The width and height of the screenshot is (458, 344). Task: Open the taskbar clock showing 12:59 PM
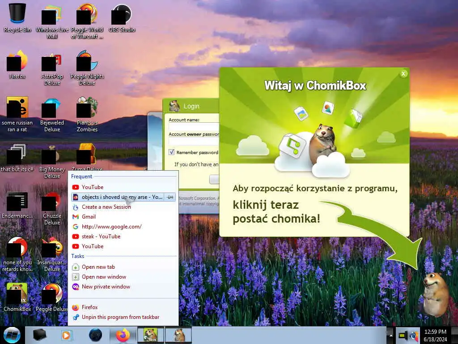coord(435,335)
